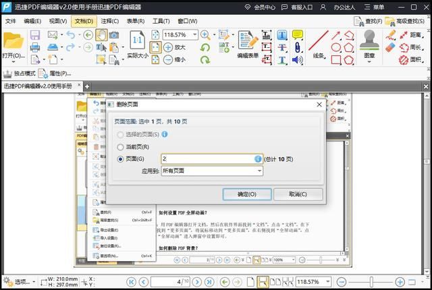
Task: Open the 工具(T) menu
Action: (161, 21)
